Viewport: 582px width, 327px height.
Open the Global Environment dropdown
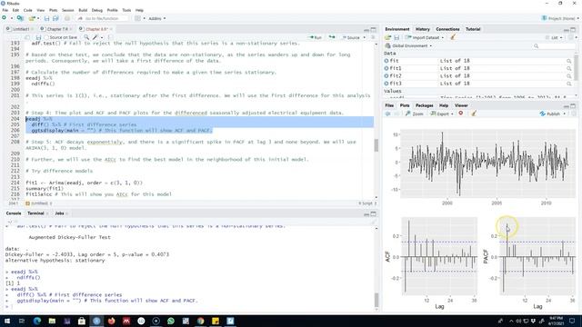pos(408,46)
